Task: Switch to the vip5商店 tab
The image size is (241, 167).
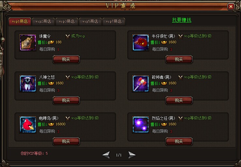Action: click(90, 21)
